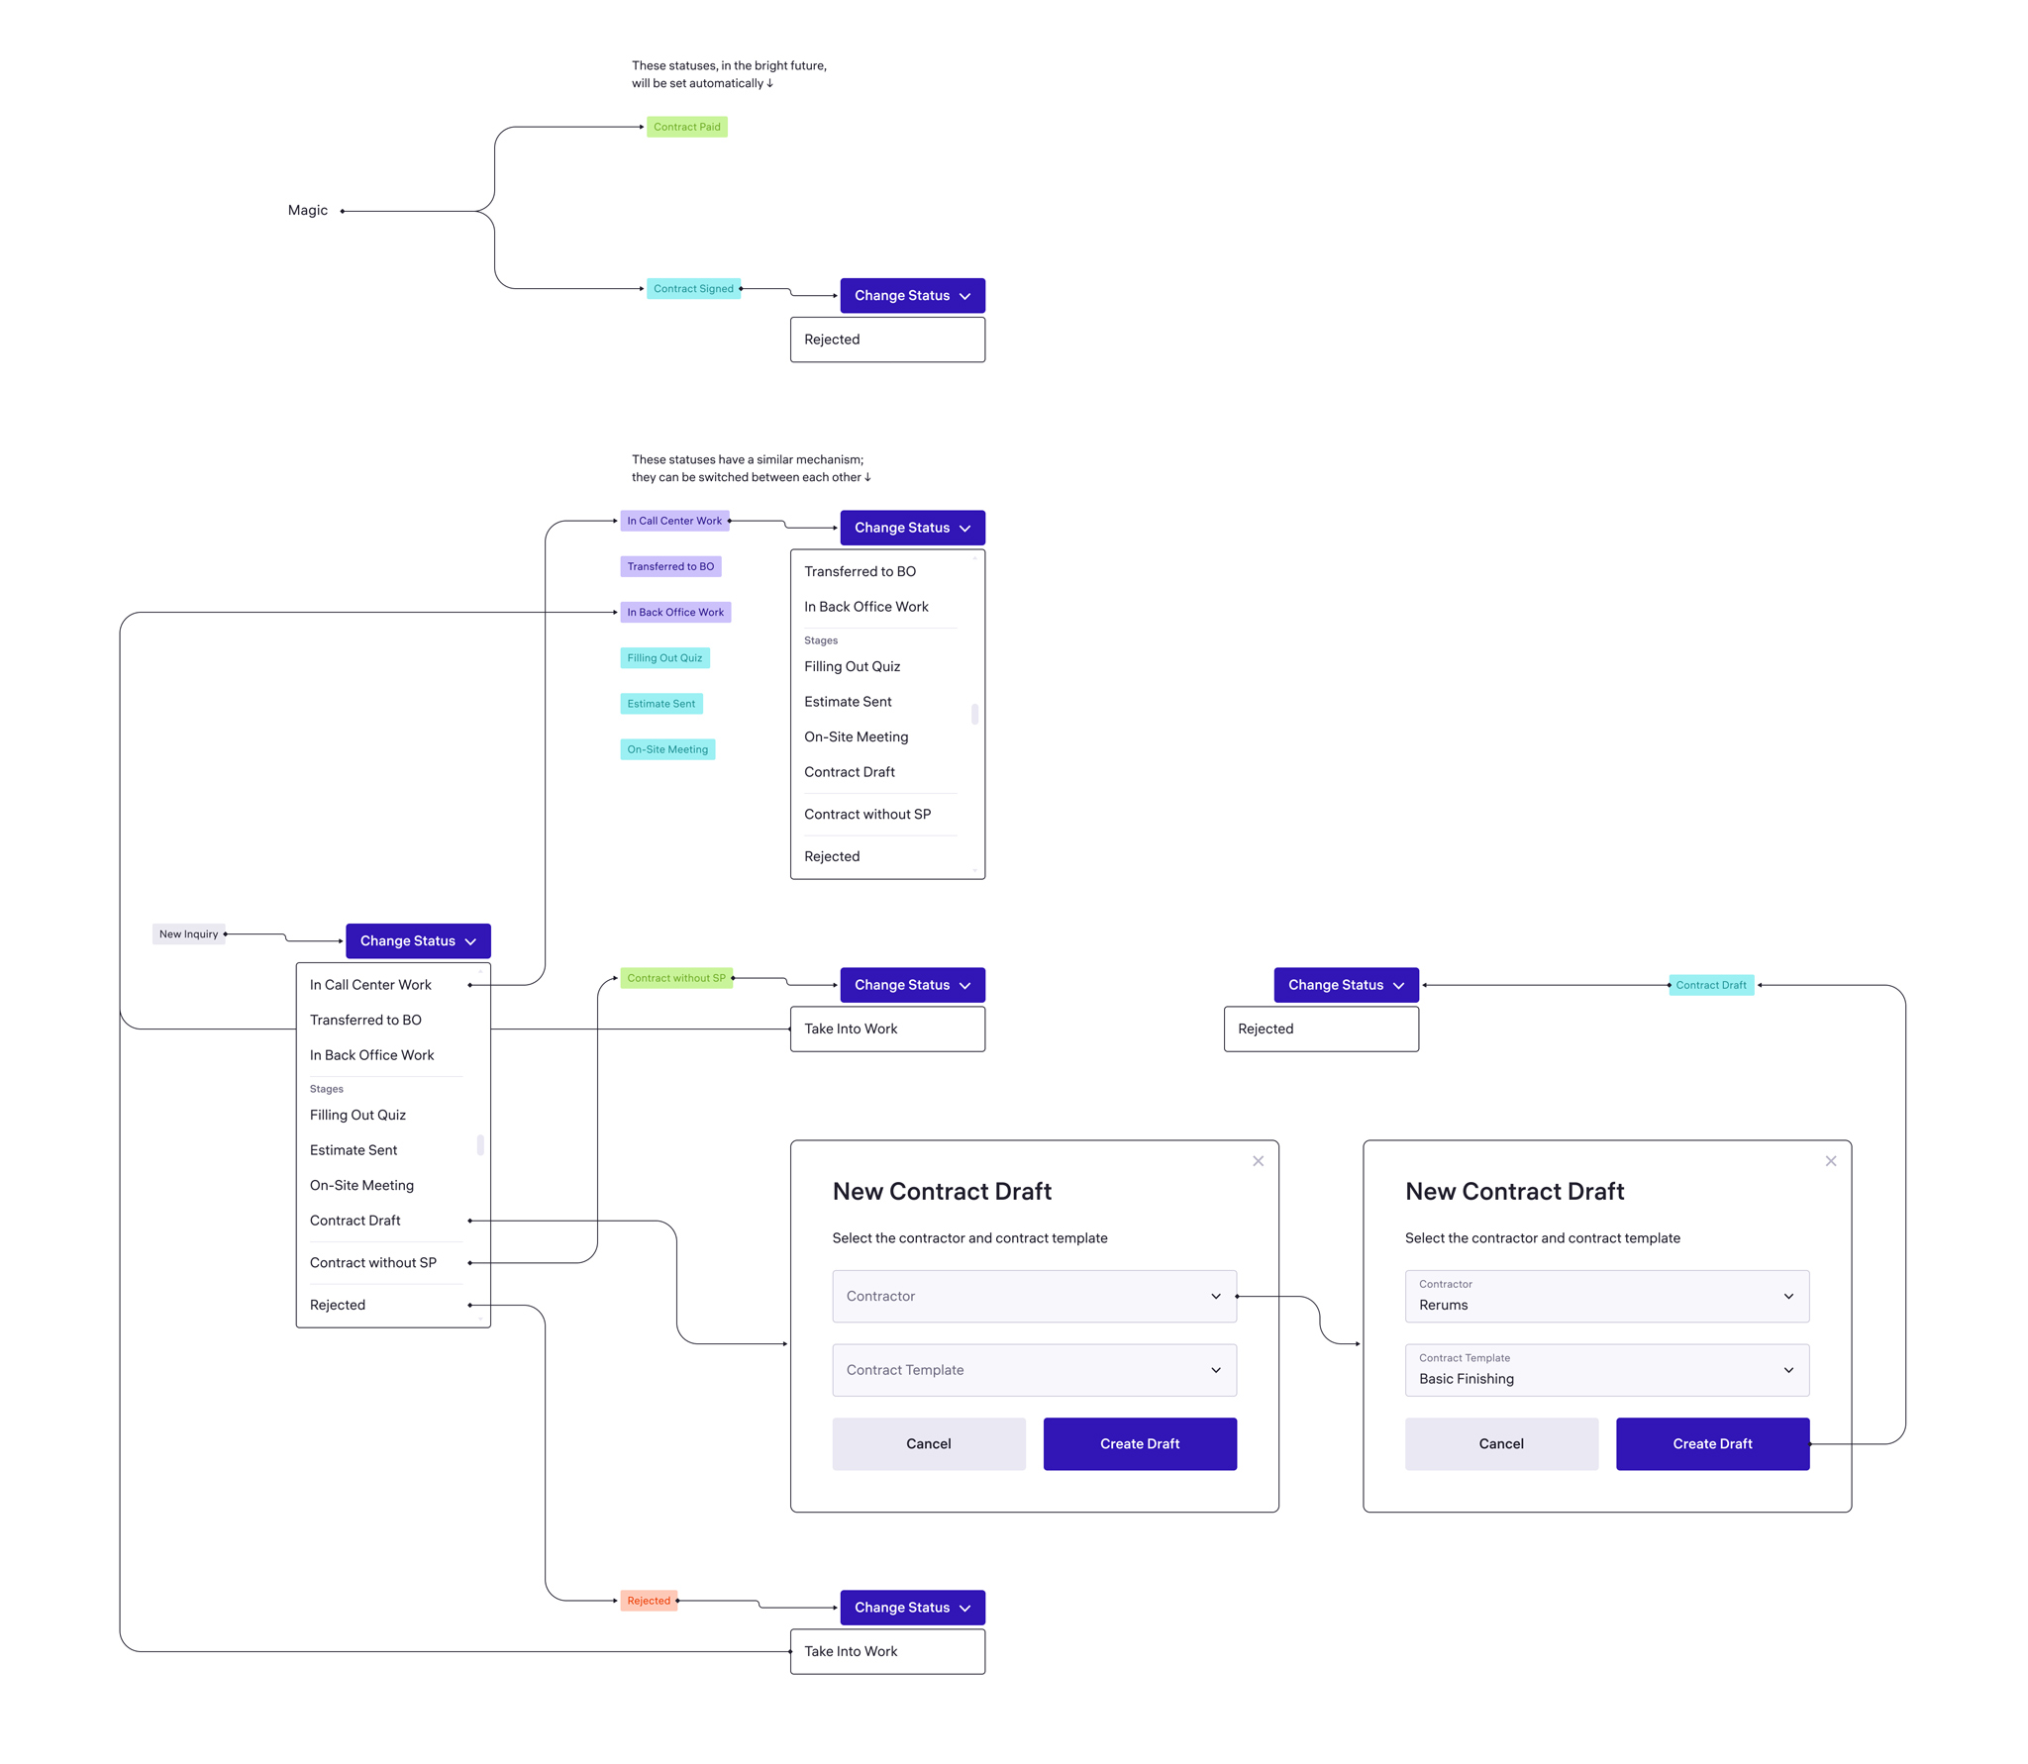Click the chevron on Contract without SP Change Status
This screenshot has width=2028, height=1764.
965,986
